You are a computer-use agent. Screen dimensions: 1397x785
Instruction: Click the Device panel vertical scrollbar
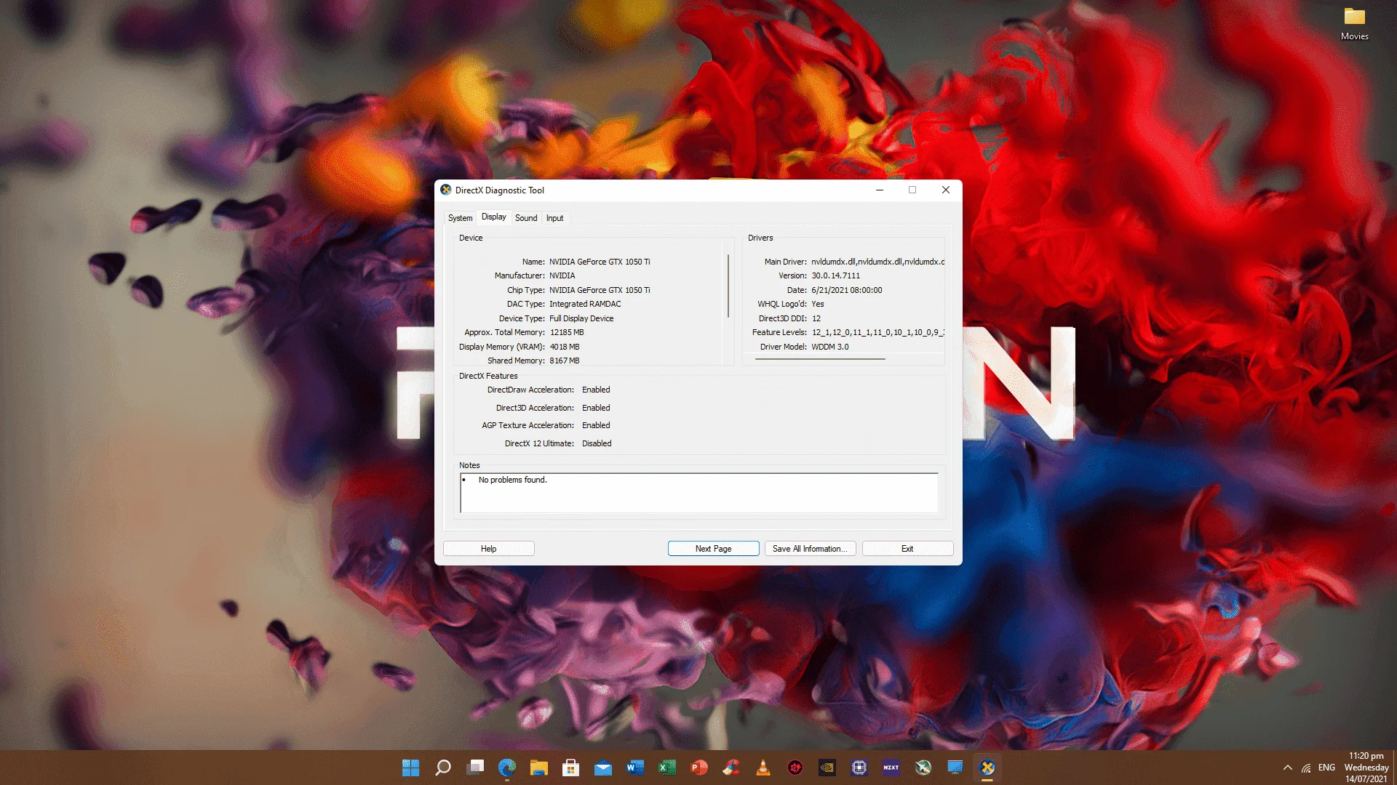[x=728, y=286]
